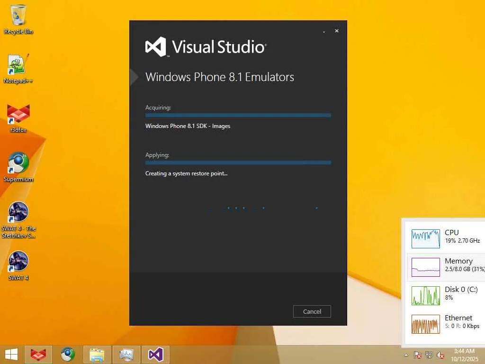Viewport: 485px width, 364px height.
Task: Click the muted volume tray icon
Action: [x=440, y=355]
